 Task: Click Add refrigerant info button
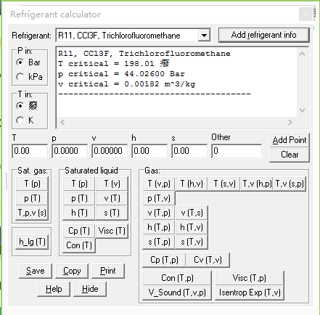tap(263, 35)
